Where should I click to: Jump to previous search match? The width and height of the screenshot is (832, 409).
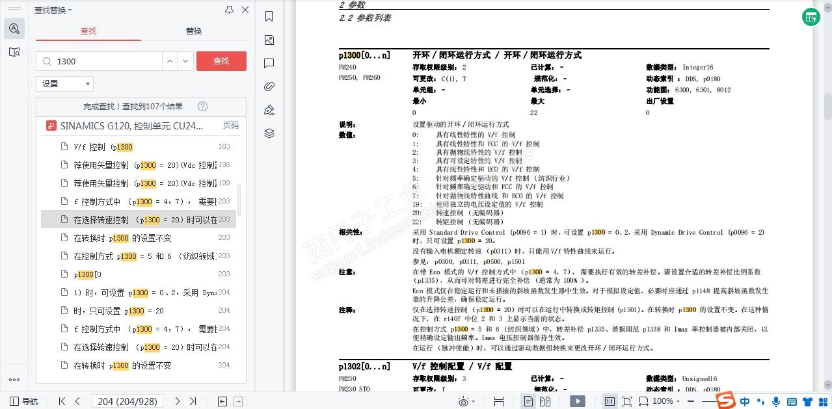click(170, 61)
